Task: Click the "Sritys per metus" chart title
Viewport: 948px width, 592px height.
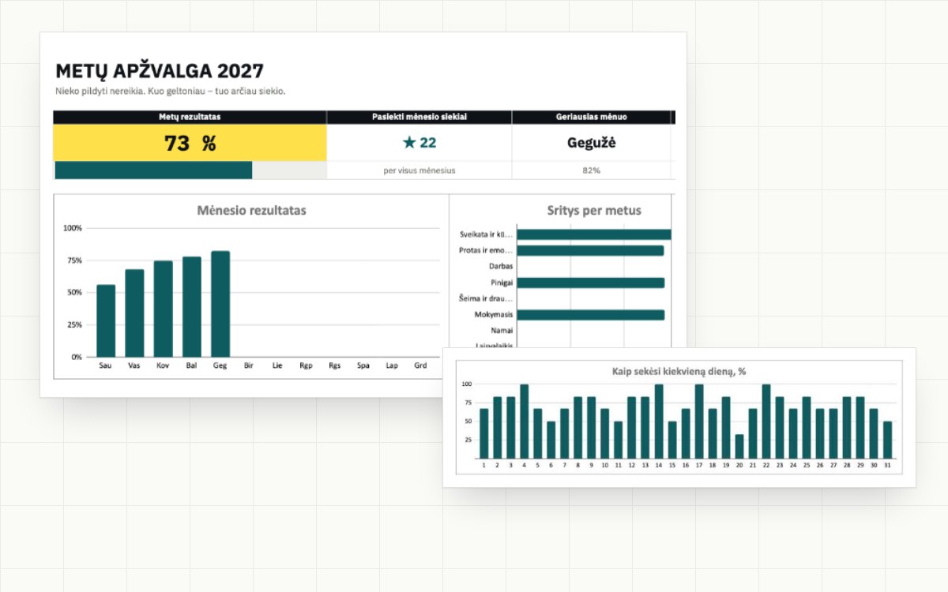Action: [594, 211]
